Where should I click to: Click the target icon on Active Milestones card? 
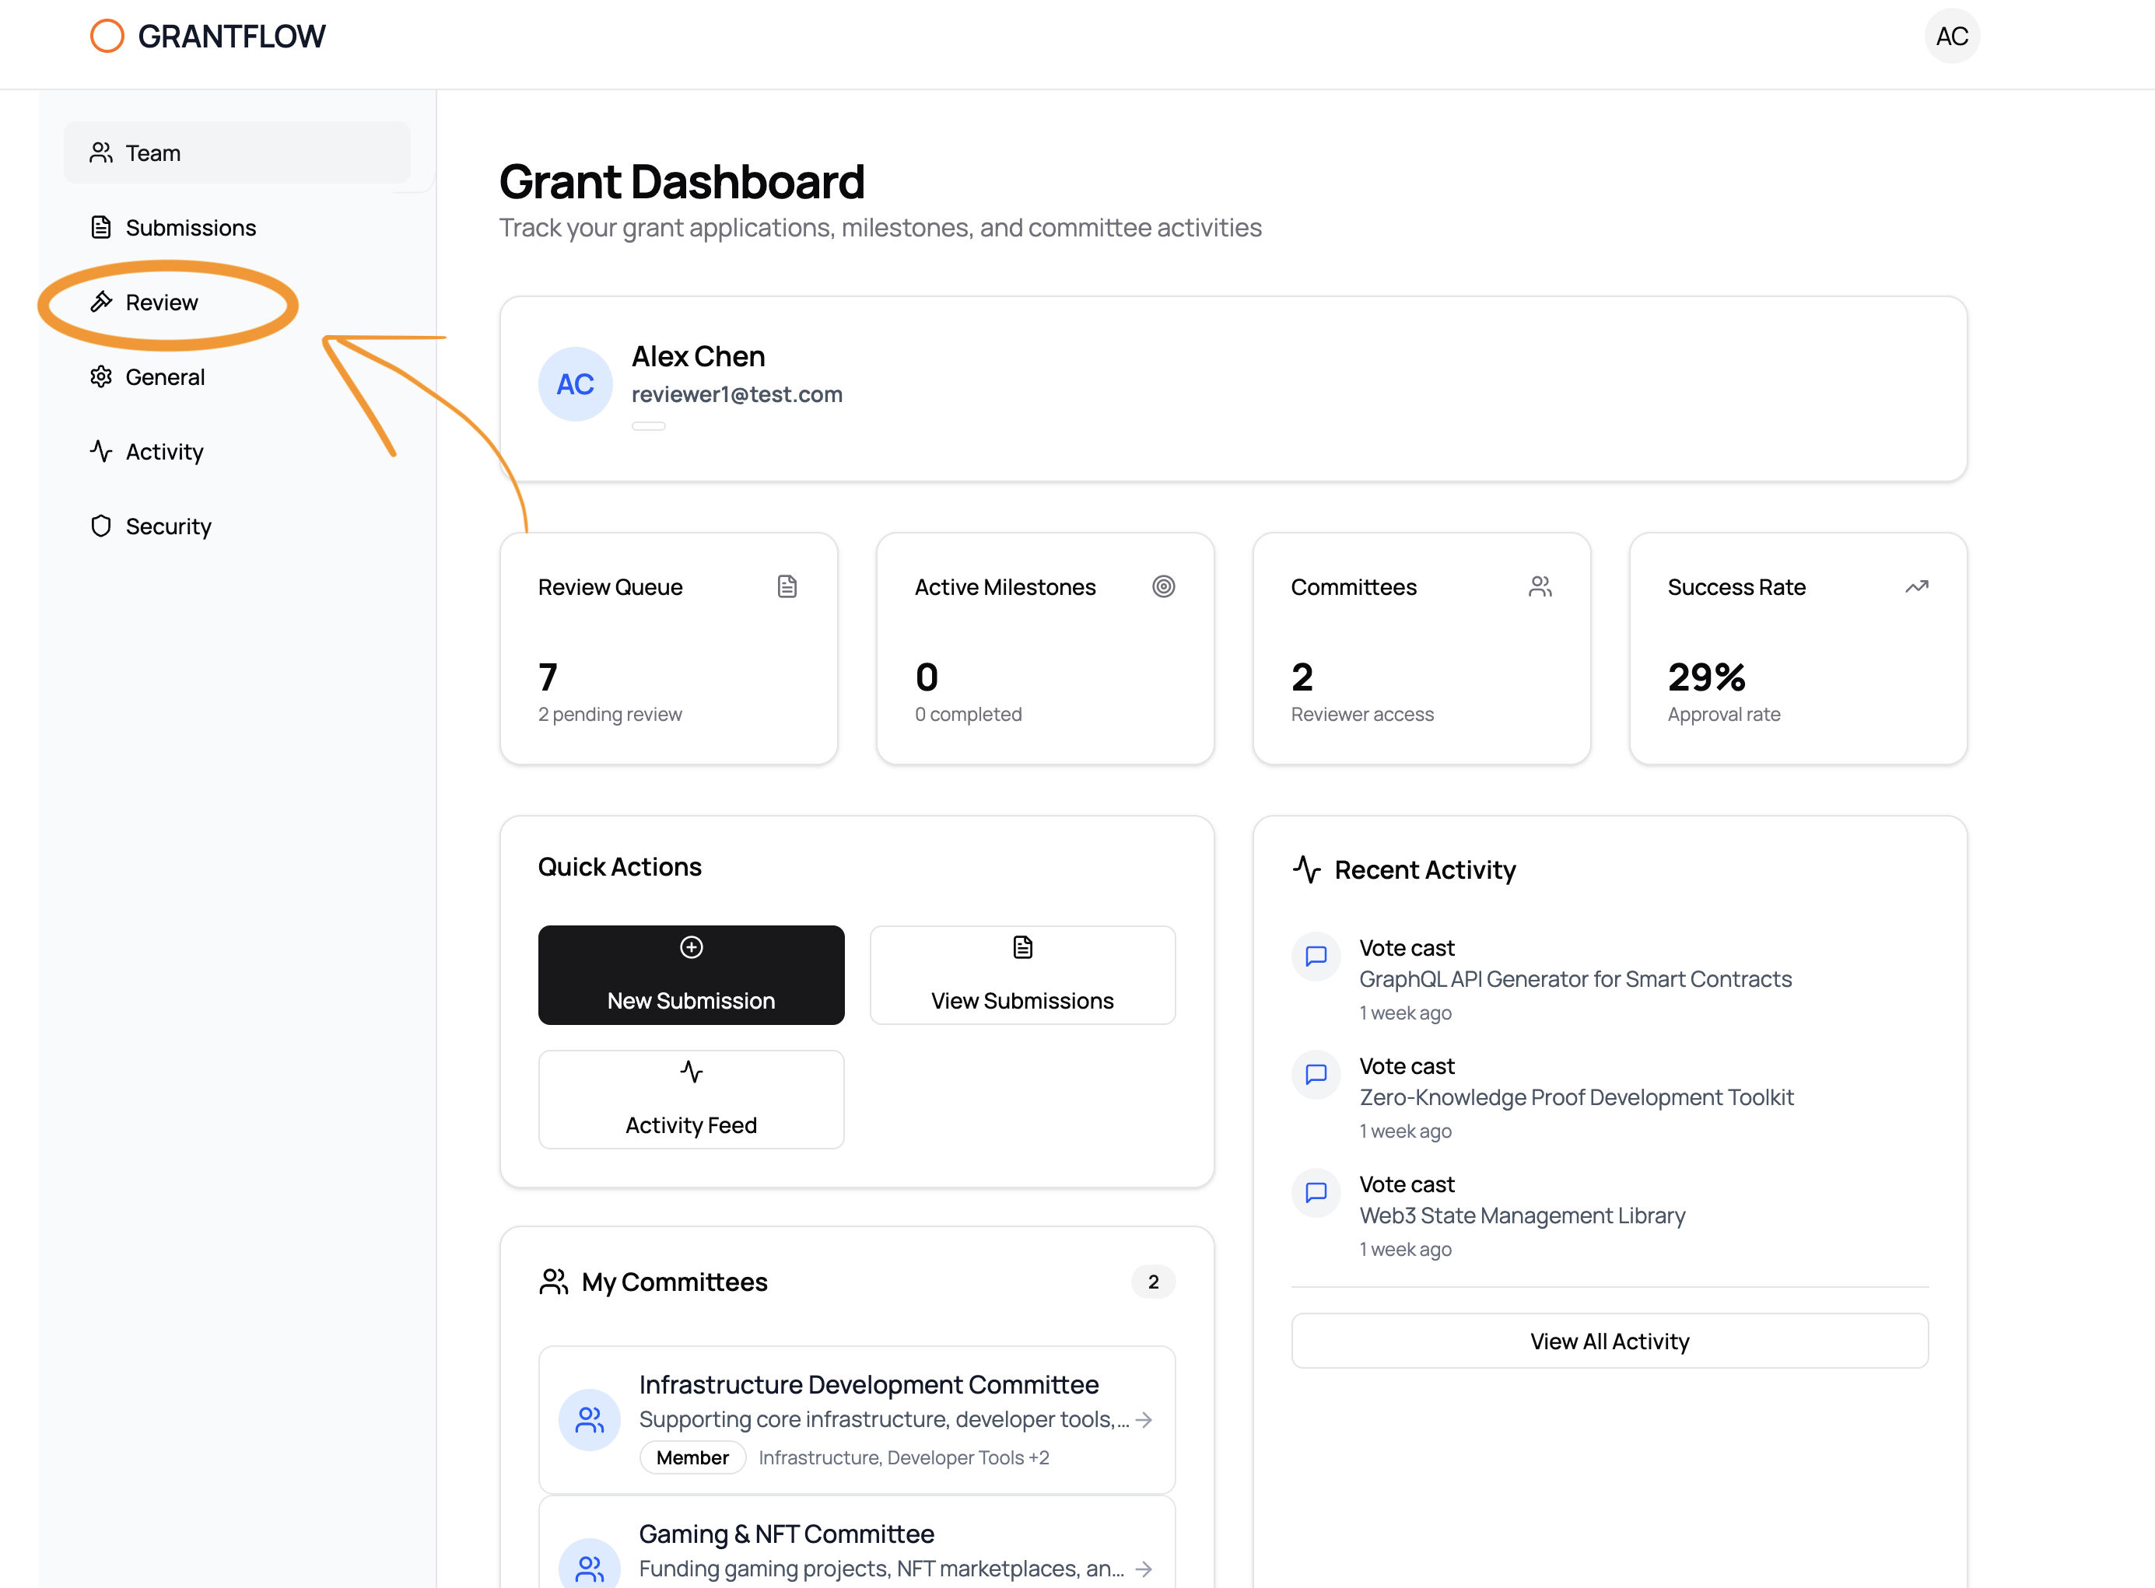[x=1165, y=586]
